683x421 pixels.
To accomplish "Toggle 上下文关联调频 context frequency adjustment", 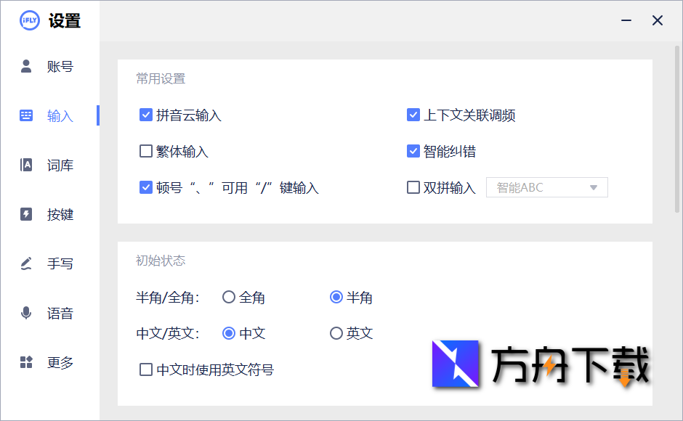I will 413,115.
